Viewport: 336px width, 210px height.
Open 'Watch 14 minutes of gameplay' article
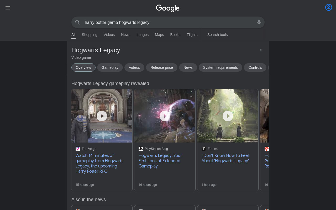click(x=99, y=163)
